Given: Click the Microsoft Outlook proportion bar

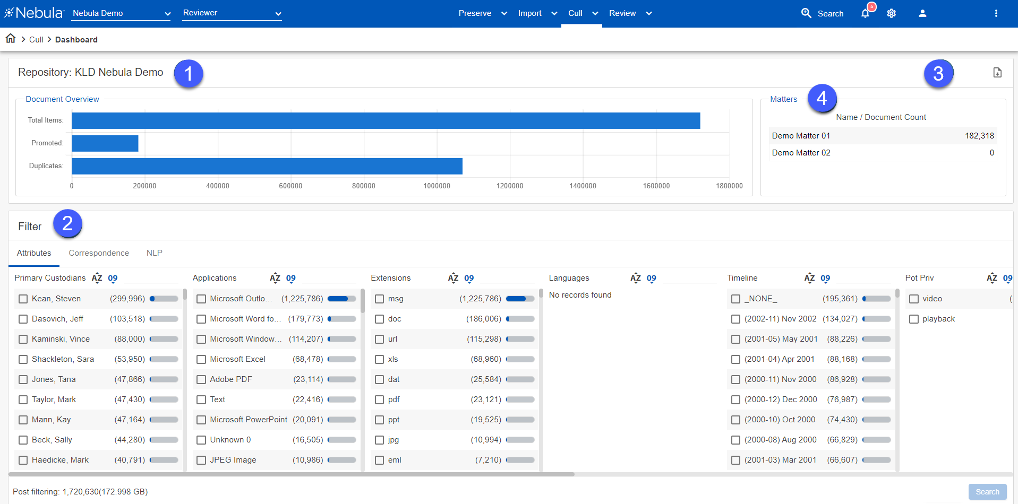Looking at the screenshot, I should click(x=342, y=299).
